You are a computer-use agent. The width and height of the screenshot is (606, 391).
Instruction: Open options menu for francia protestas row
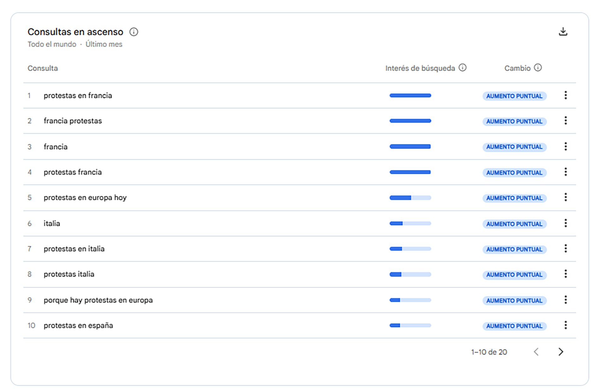pyautogui.click(x=565, y=121)
